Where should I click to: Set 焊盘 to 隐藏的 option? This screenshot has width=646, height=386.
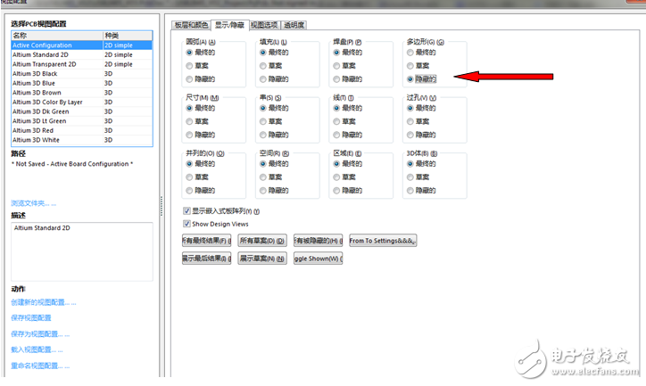coord(337,78)
